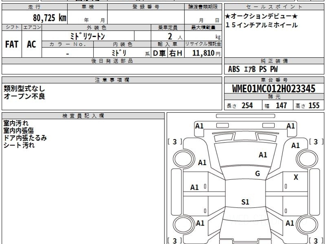Click the FAT shift value

pyautogui.click(x=12, y=44)
